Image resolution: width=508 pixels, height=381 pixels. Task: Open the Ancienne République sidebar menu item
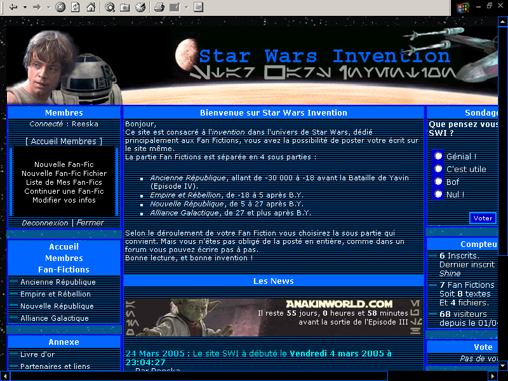tap(58, 282)
